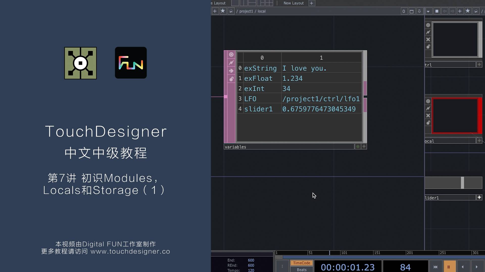
Task: Click the plus icon in right pane bar
Action: pyautogui.click(x=460, y=11)
